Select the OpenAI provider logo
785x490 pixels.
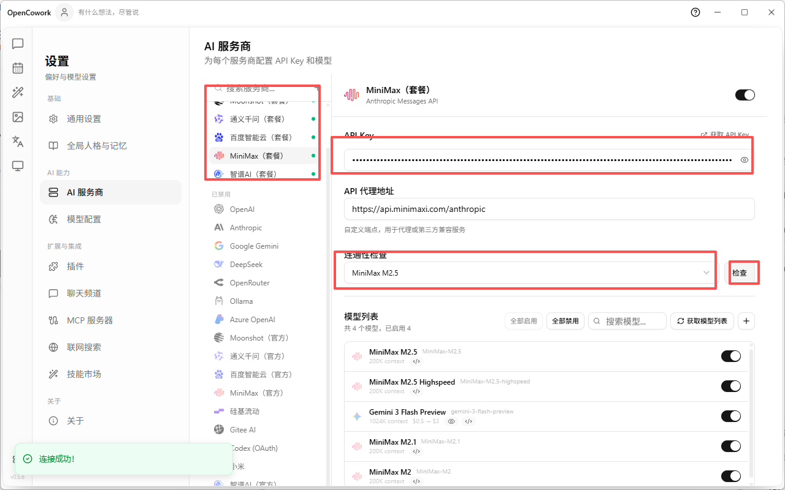[x=219, y=209]
